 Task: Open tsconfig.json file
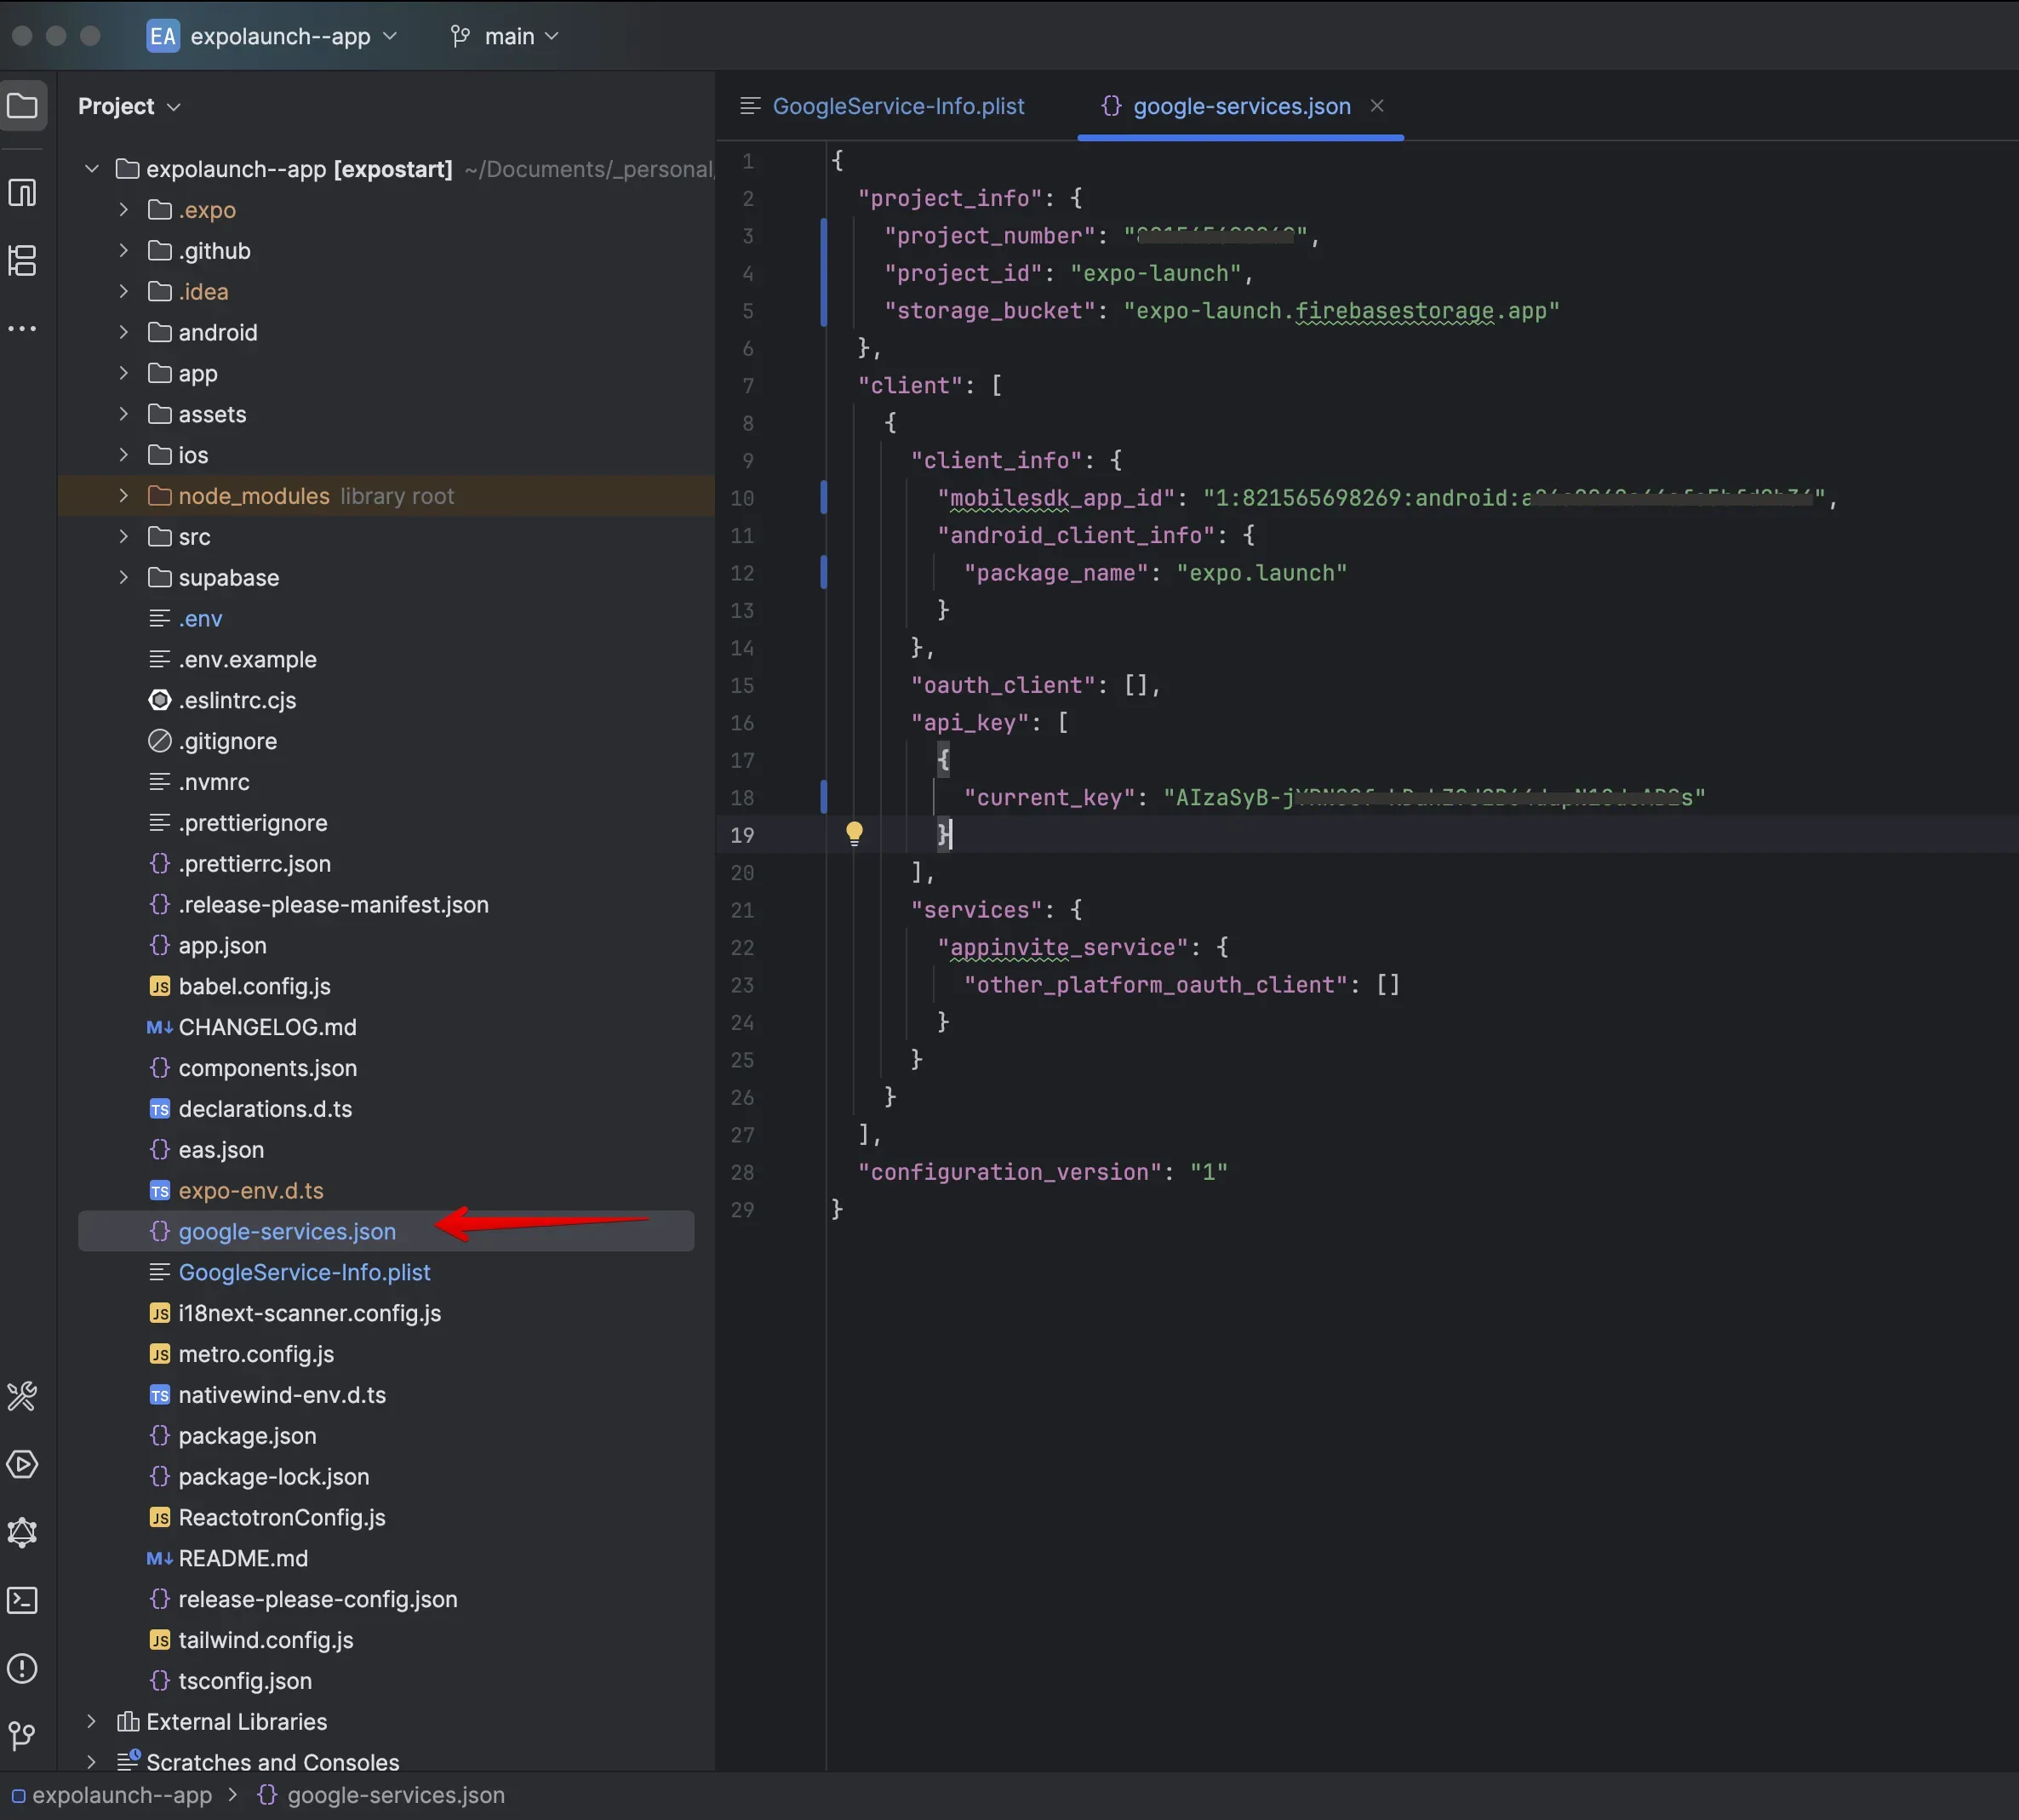pyautogui.click(x=245, y=1681)
